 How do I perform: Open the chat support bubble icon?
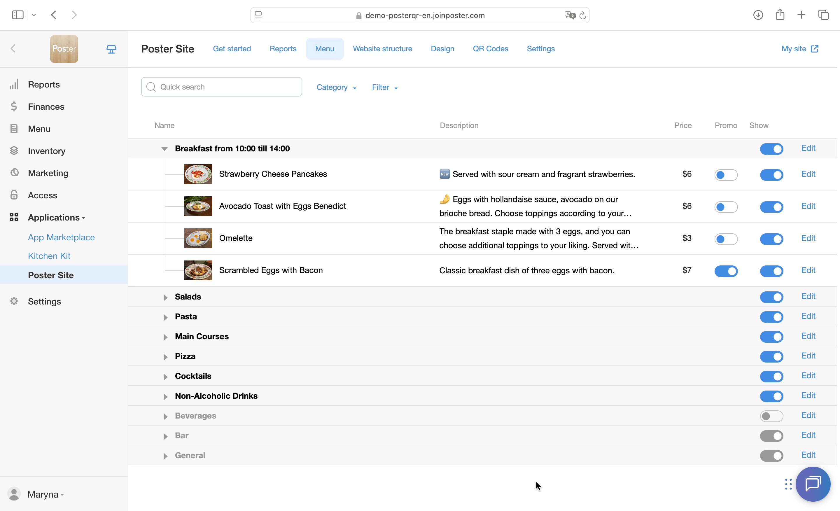click(x=813, y=484)
